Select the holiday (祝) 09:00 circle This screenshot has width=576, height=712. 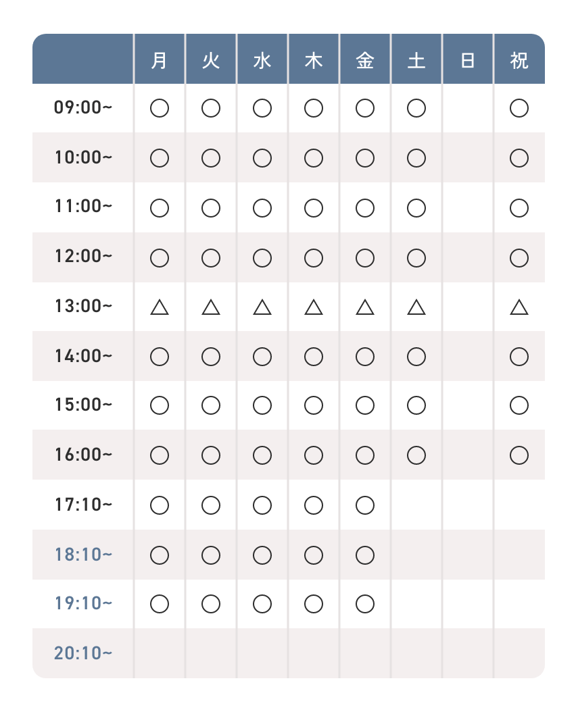(519, 108)
